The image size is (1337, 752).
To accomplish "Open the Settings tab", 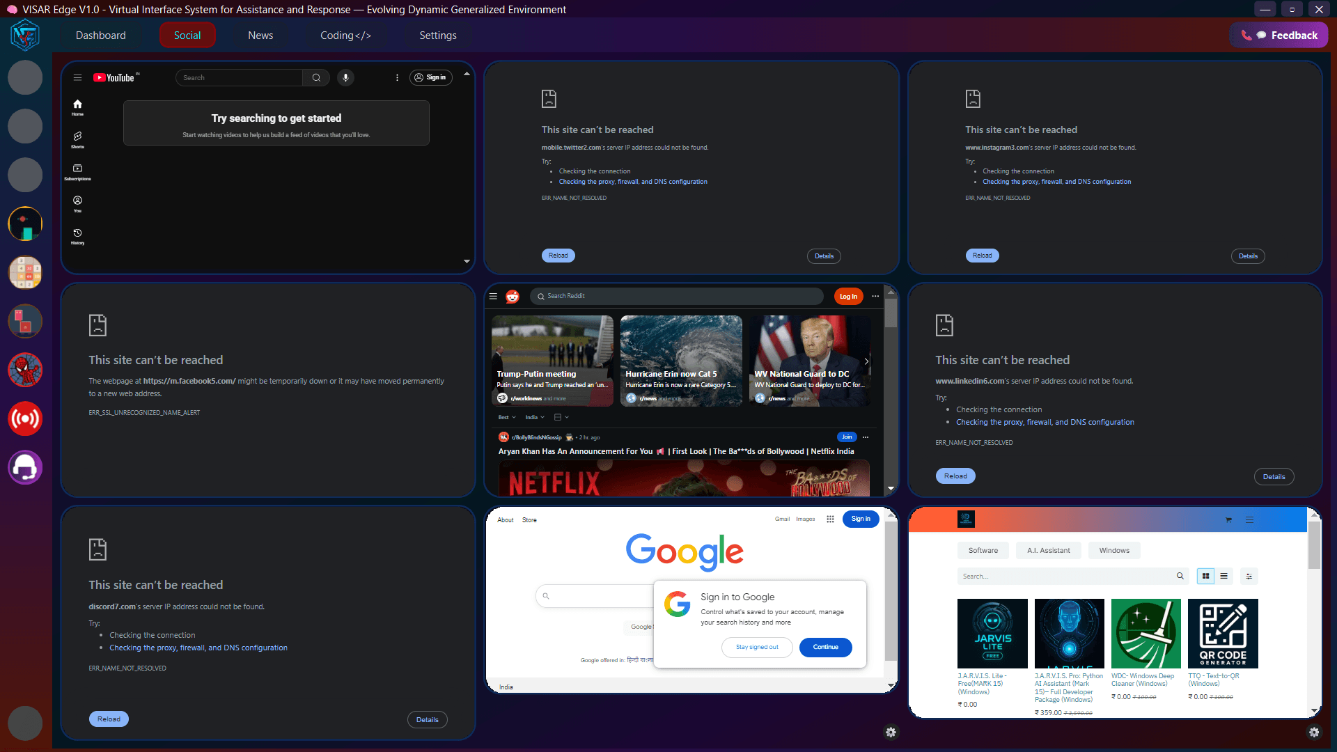I will coord(438,35).
